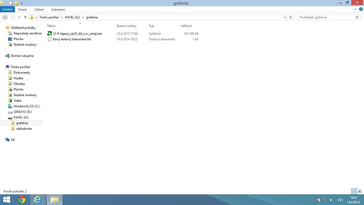Open the address bar folder icon
This screenshot has height=205, width=364.
tap(32, 17)
